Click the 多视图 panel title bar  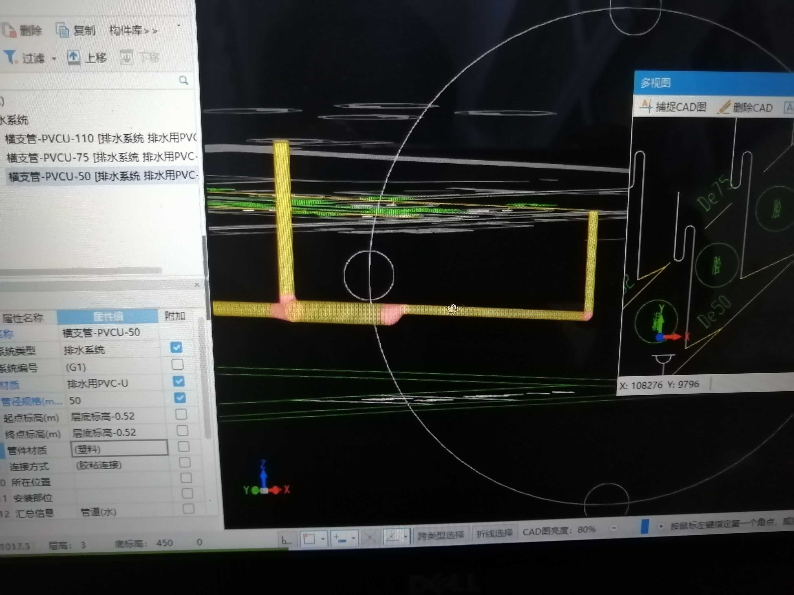tap(714, 83)
